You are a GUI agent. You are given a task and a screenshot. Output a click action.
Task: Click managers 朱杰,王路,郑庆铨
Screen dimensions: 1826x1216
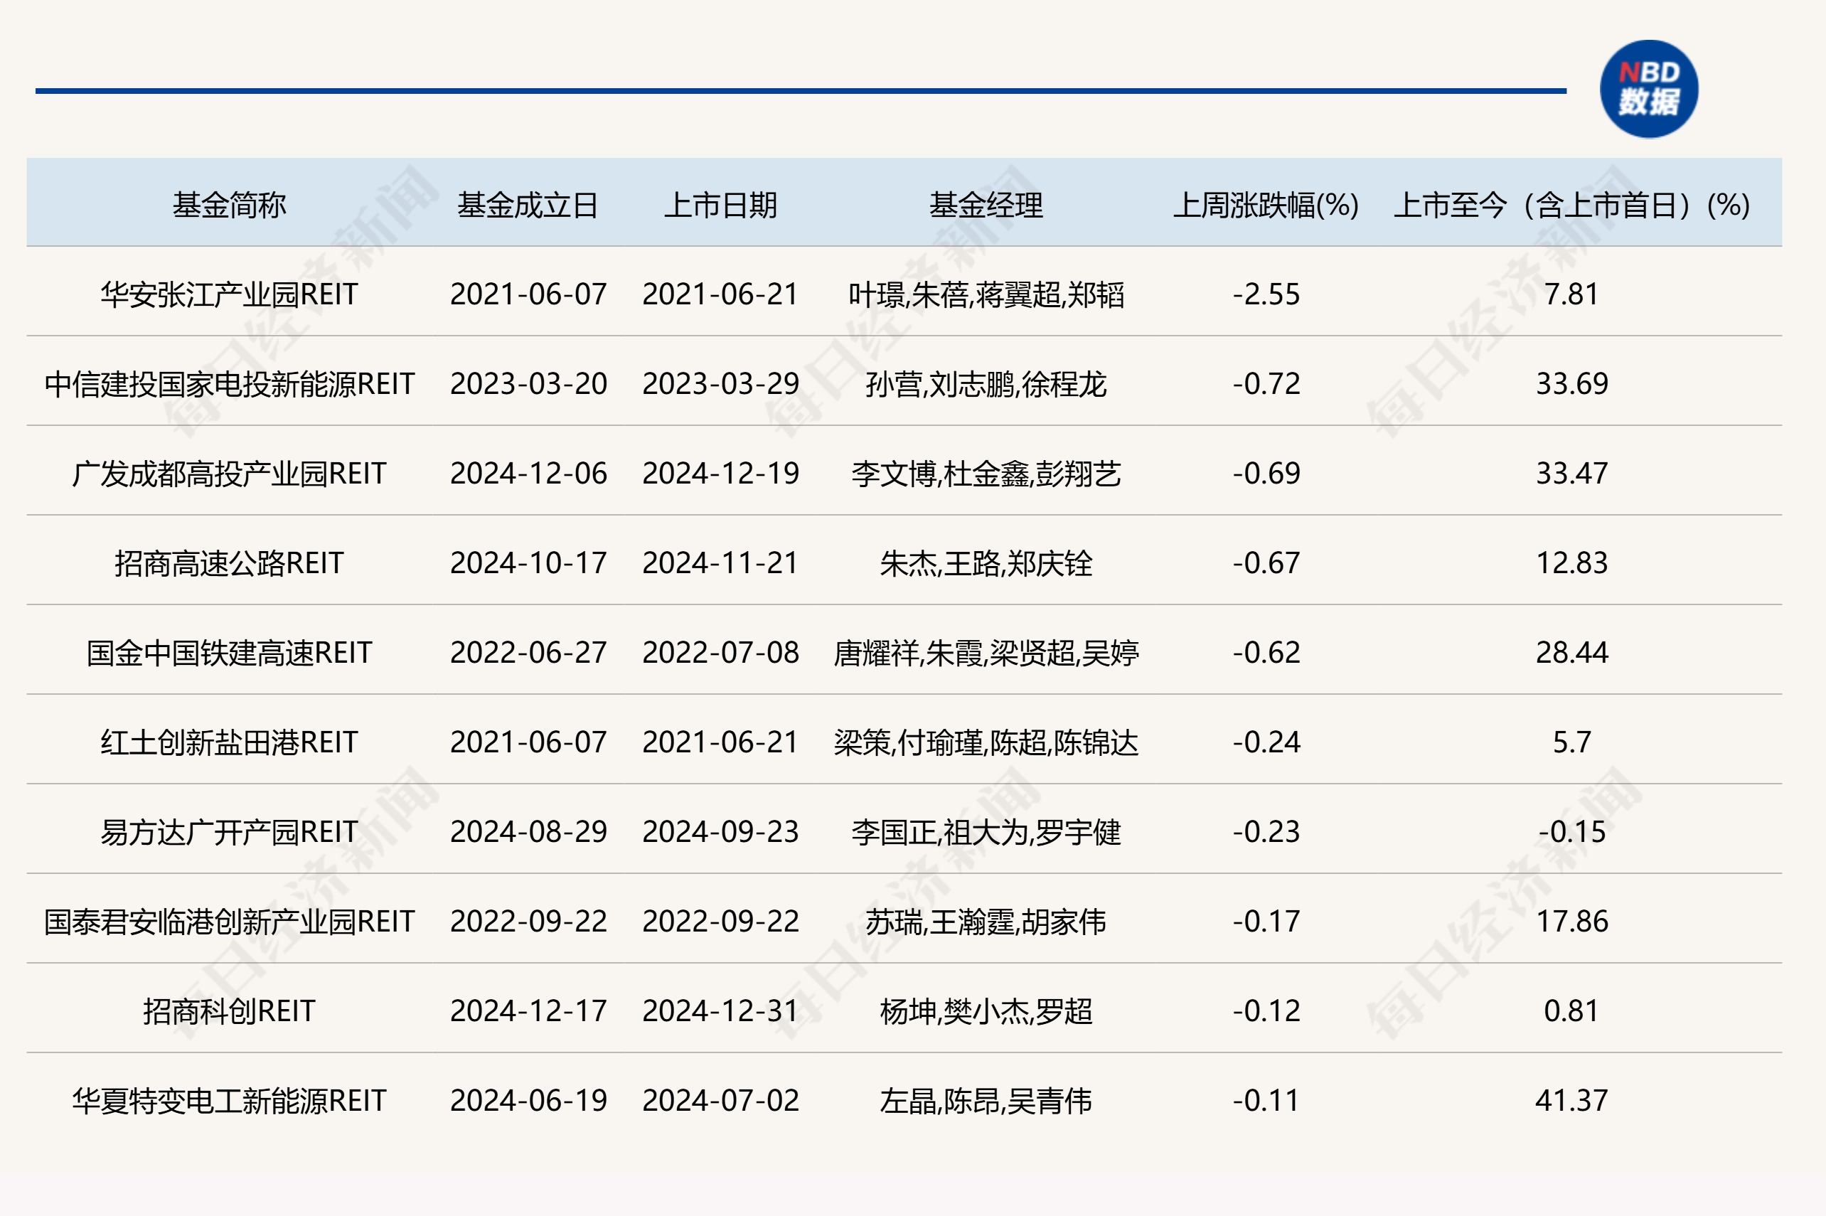986,563
